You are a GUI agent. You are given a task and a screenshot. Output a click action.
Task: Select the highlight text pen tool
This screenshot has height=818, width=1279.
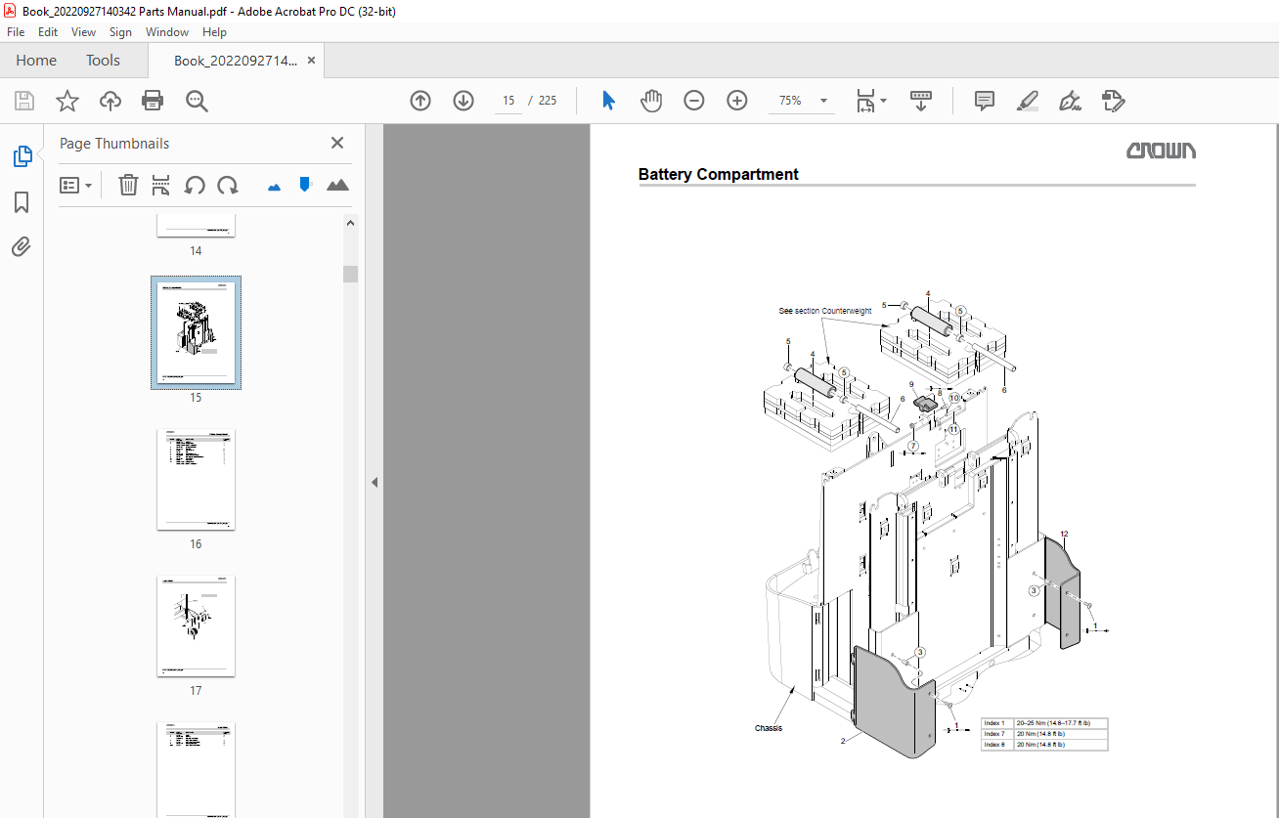pos(1027,101)
